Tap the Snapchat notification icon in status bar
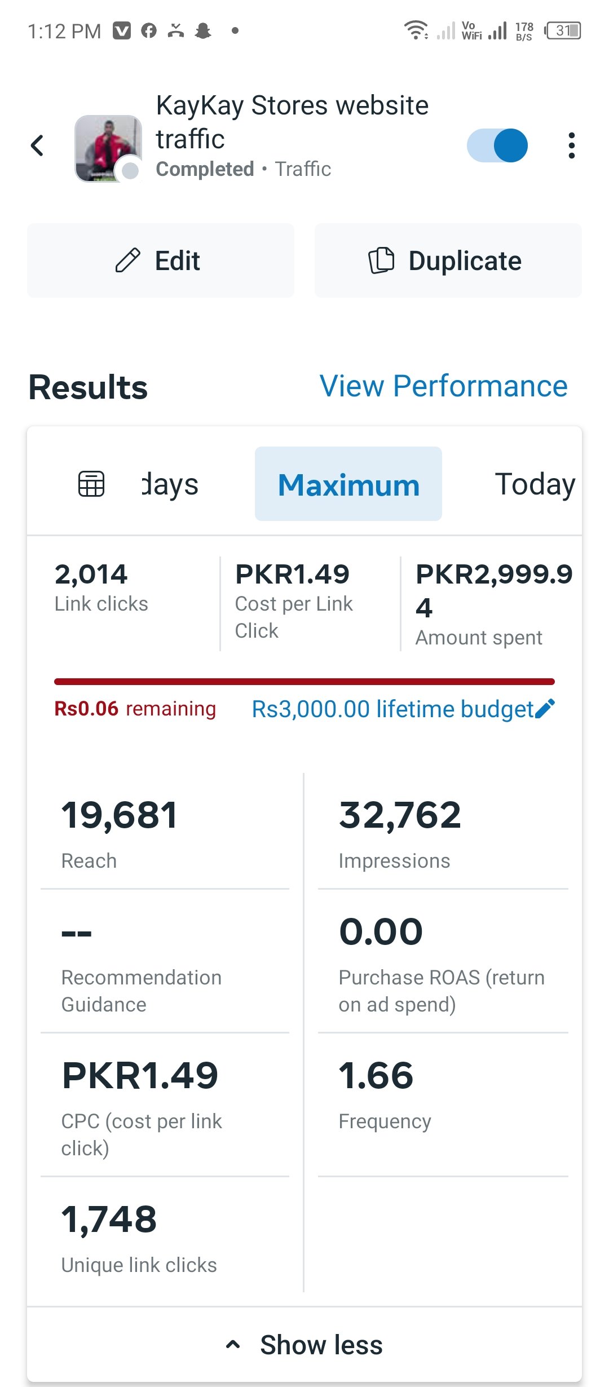Screen dimensions: 609x1387 click(203, 30)
